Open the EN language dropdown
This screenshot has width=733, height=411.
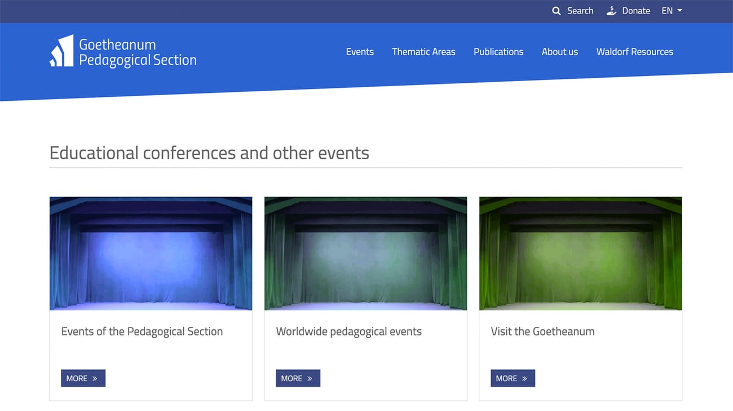[x=672, y=11]
